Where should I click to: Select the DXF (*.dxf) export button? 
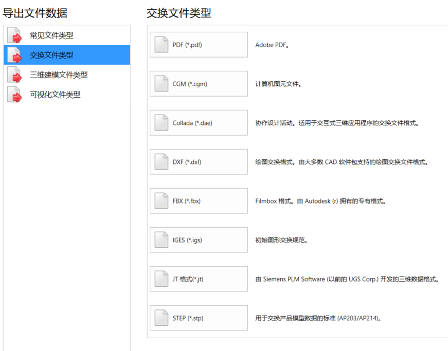click(x=199, y=162)
